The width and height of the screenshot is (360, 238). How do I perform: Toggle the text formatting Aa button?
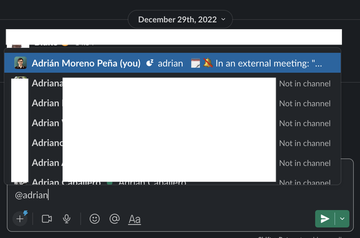click(134, 219)
